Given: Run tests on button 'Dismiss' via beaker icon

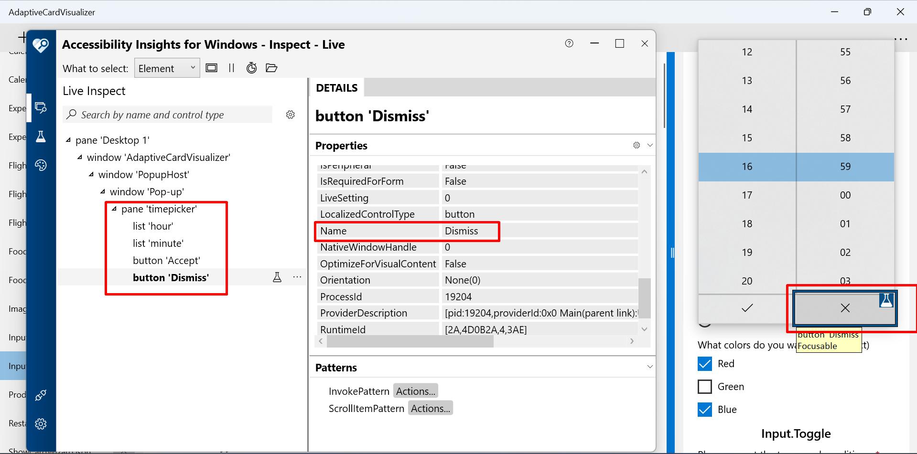Looking at the screenshot, I should (x=277, y=277).
